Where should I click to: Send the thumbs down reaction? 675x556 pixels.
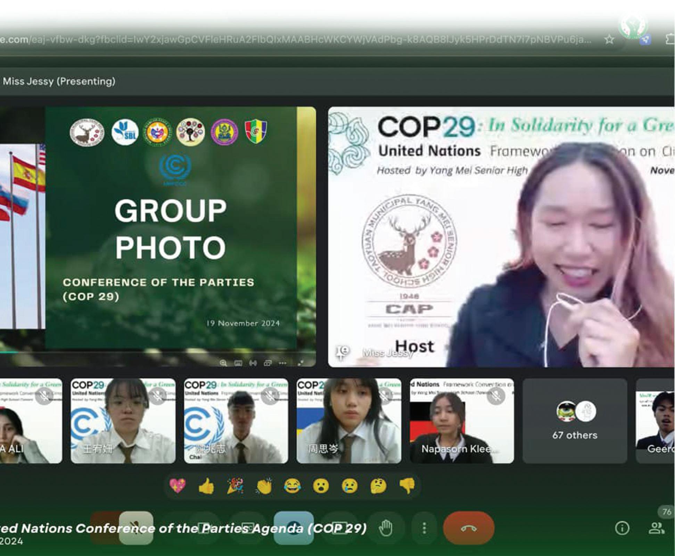pyautogui.click(x=407, y=485)
